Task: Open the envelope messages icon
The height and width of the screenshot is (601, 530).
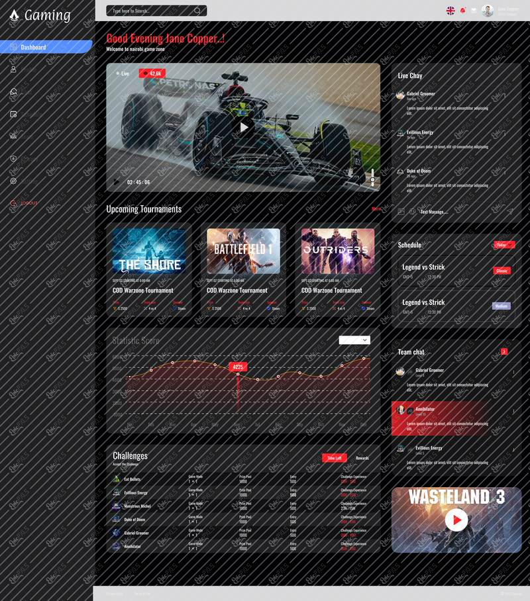Action: pyautogui.click(x=474, y=11)
